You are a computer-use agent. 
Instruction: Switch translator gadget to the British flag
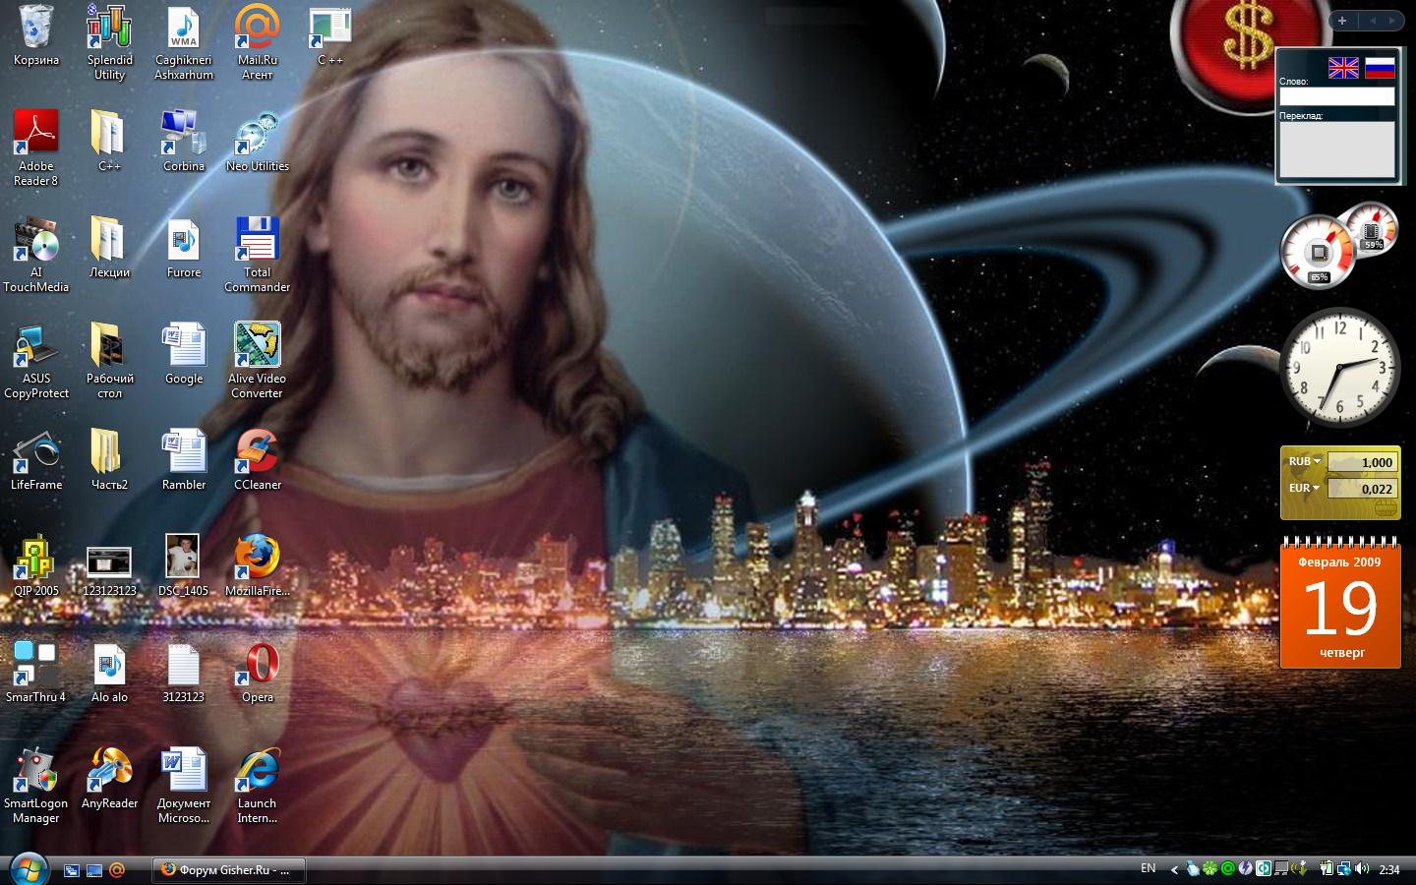(1343, 68)
